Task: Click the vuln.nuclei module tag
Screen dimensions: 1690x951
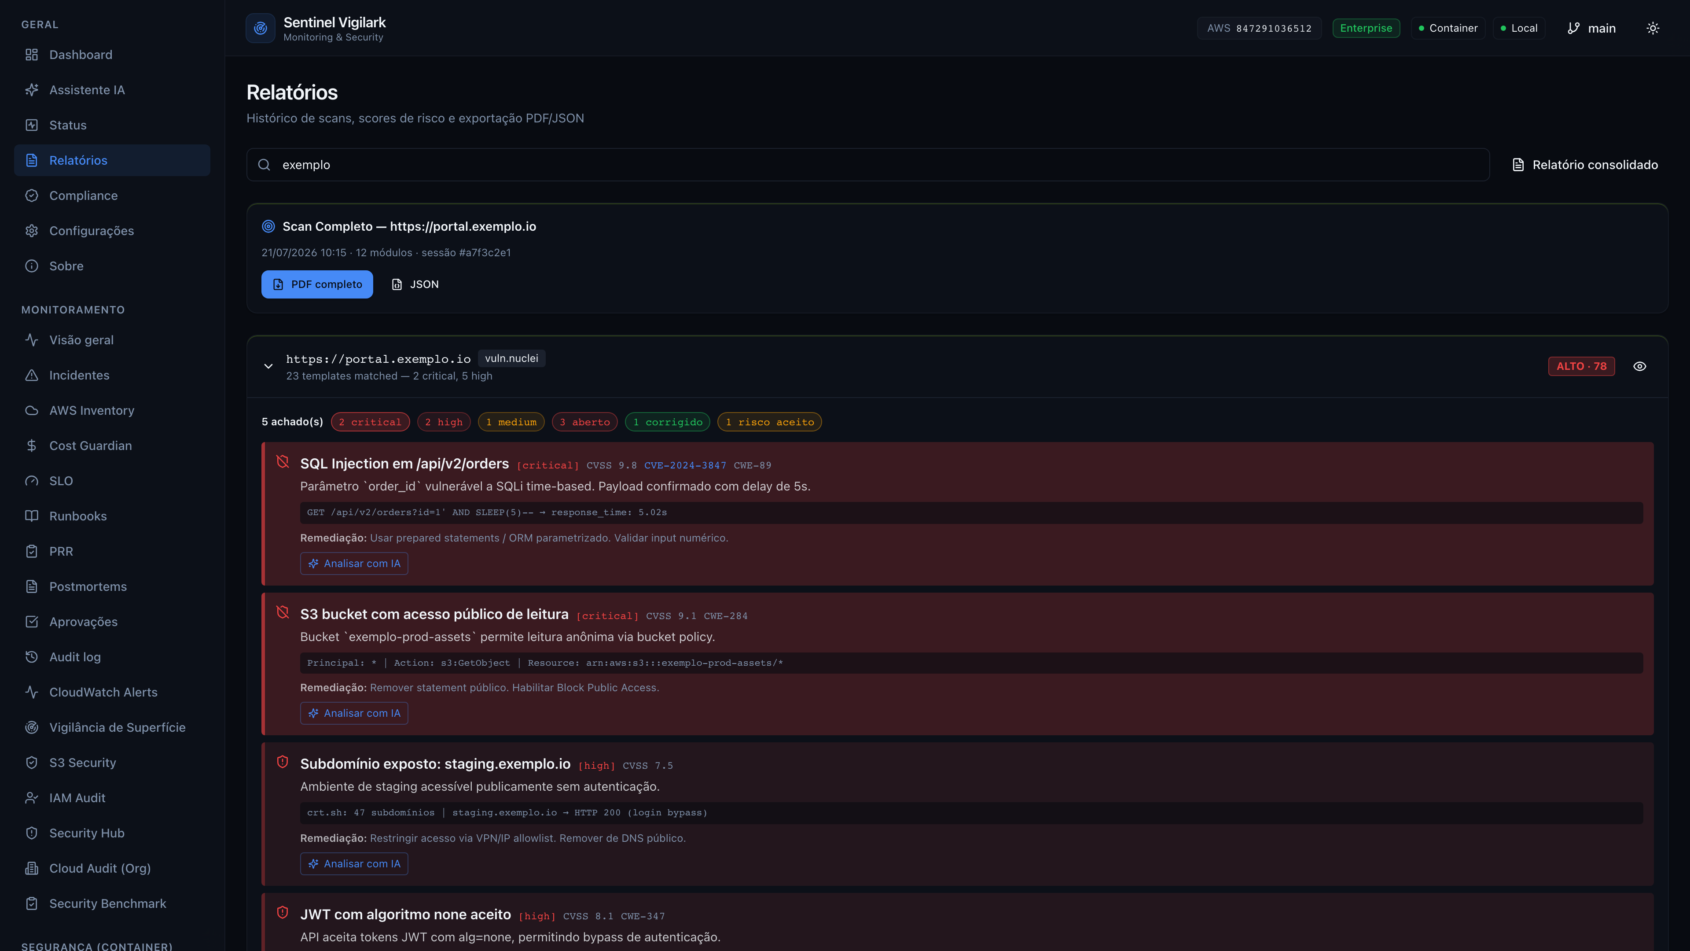Action: 511,358
